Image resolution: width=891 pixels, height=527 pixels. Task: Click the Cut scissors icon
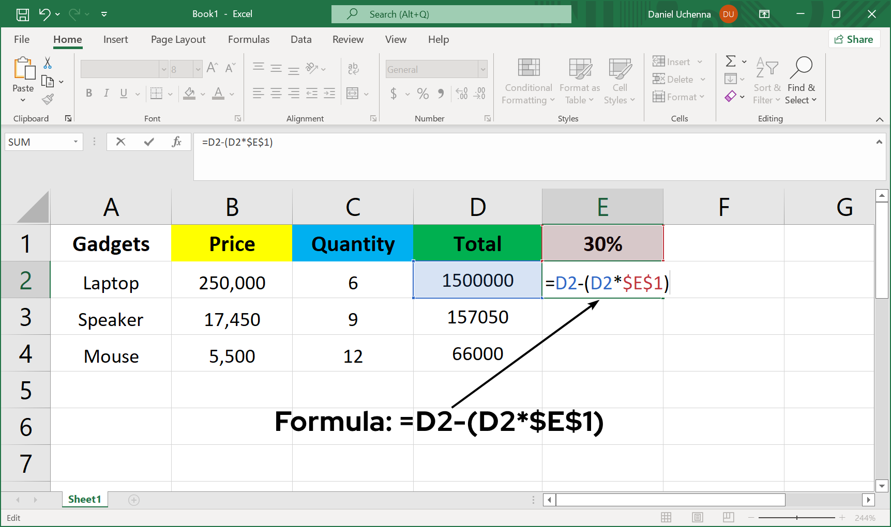(48, 63)
